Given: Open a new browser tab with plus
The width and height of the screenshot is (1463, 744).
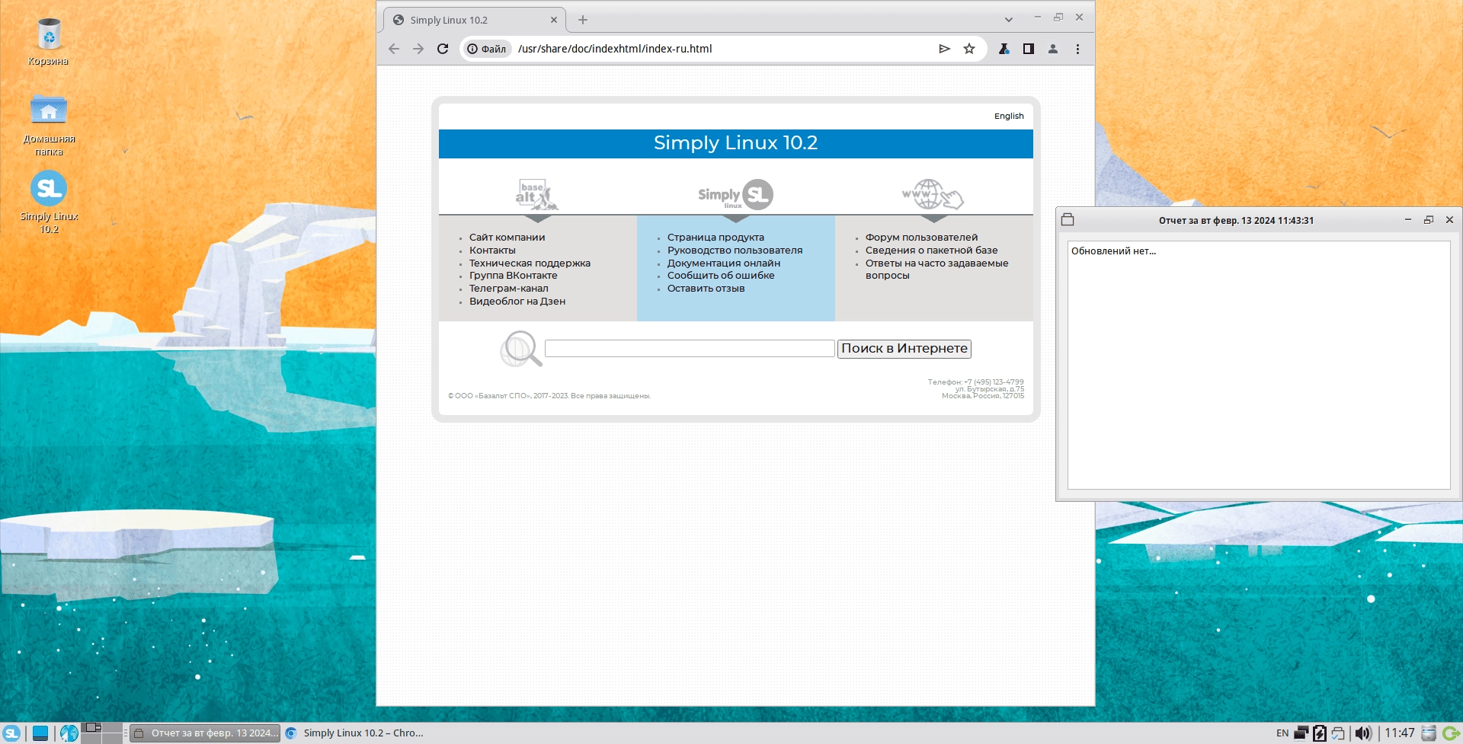Looking at the screenshot, I should click(x=583, y=20).
